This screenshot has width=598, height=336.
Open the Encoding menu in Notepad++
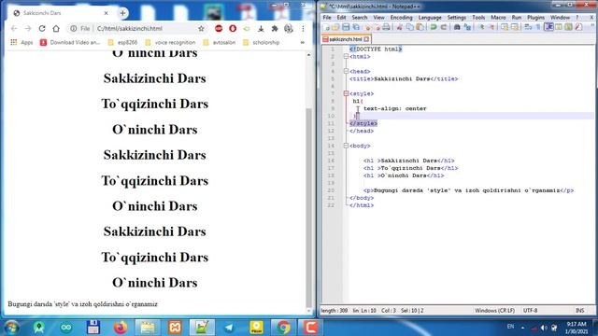click(401, 18)
